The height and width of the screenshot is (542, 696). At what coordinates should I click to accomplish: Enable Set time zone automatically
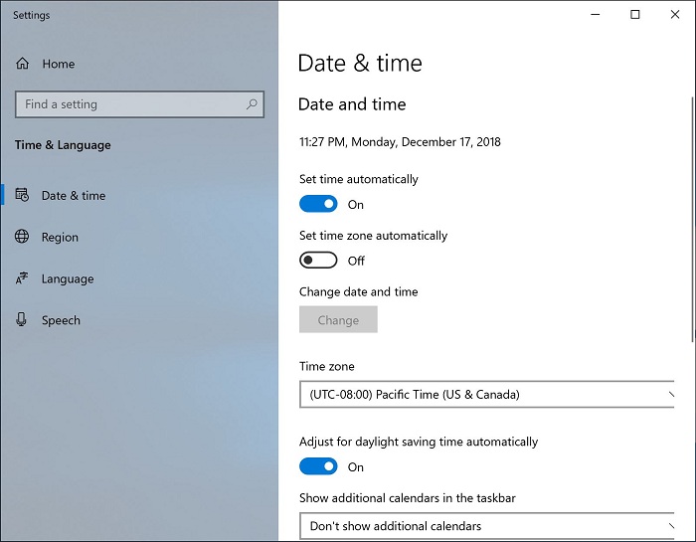[x=318, y=261]
